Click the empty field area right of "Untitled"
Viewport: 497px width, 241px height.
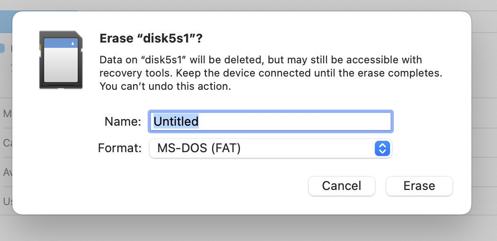pos(295,121)
